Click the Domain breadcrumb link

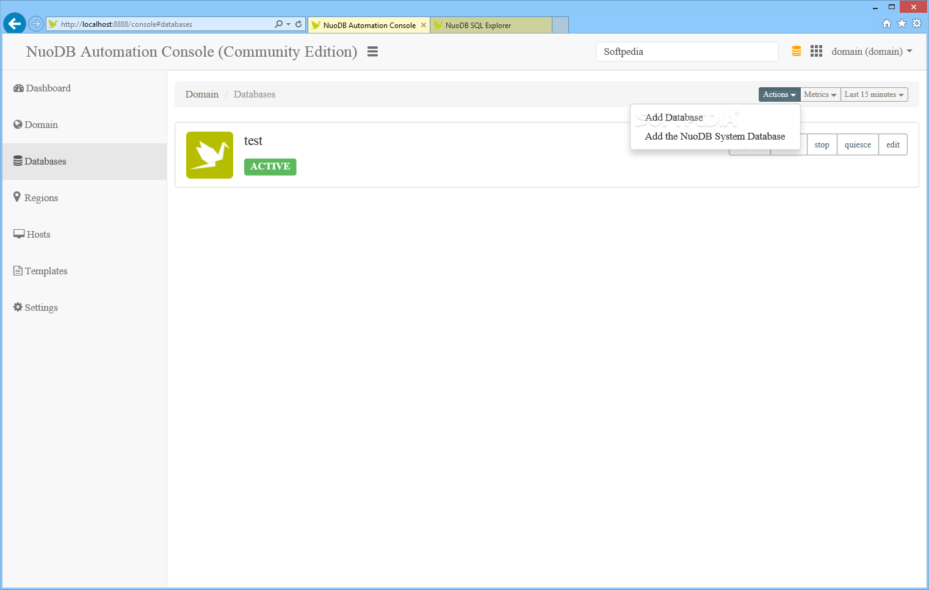202,94
